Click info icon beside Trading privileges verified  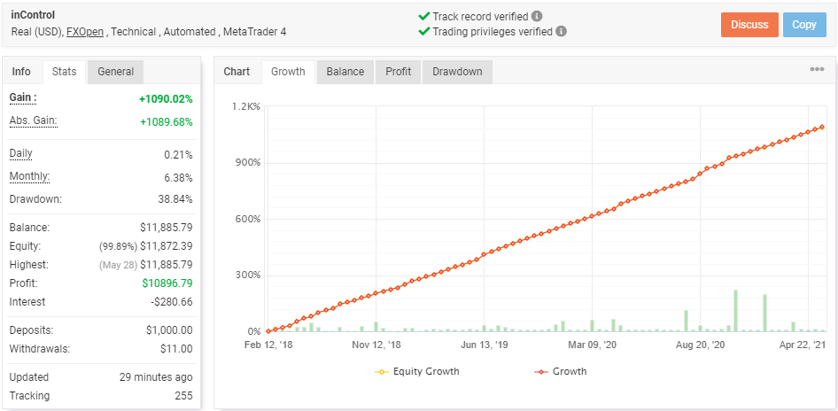coord(561,32)
